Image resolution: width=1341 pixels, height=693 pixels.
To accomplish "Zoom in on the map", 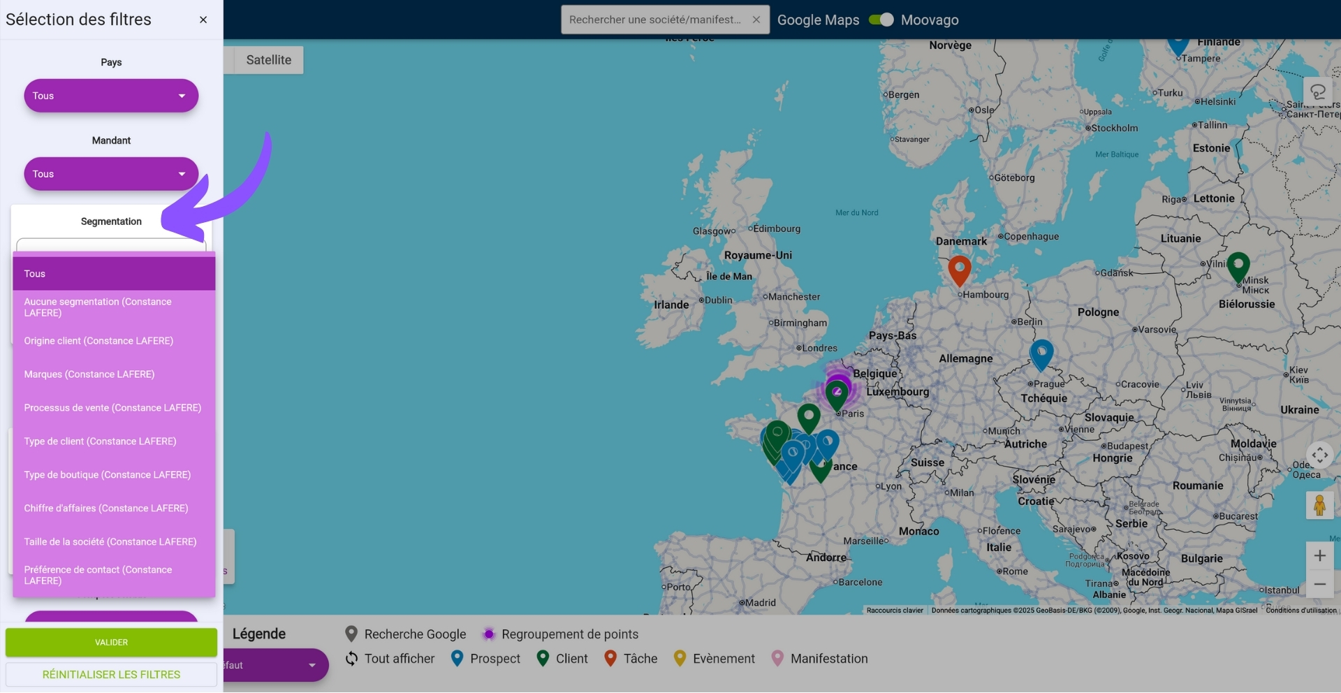I will 1319,556.
